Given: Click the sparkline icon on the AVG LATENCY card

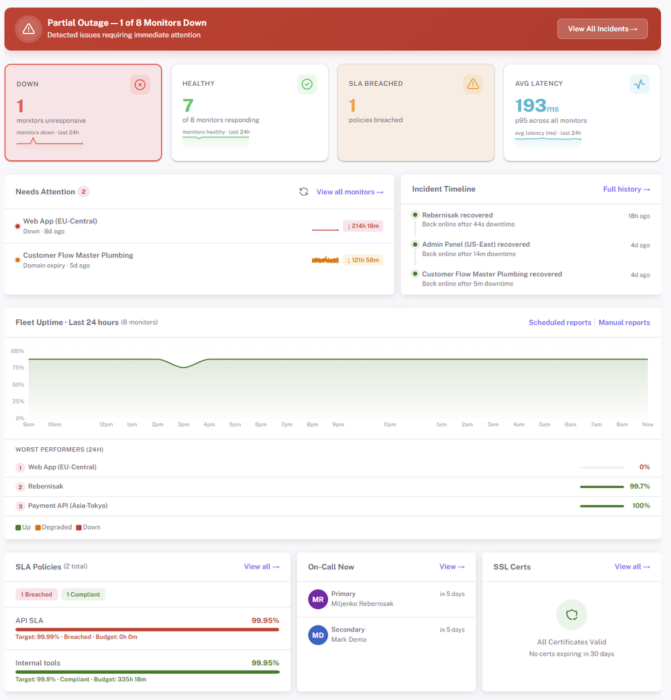Looking at the screenshot, I should [x=639, y=84].
